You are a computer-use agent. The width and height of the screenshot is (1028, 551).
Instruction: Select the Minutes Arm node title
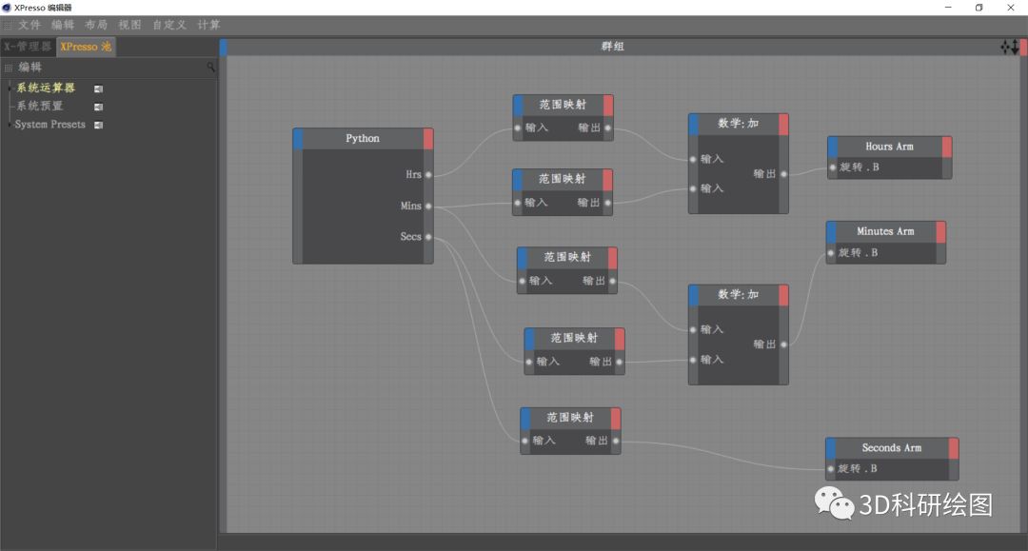[x=885, y=231]
